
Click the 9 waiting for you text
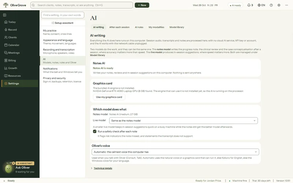(25, 172)
